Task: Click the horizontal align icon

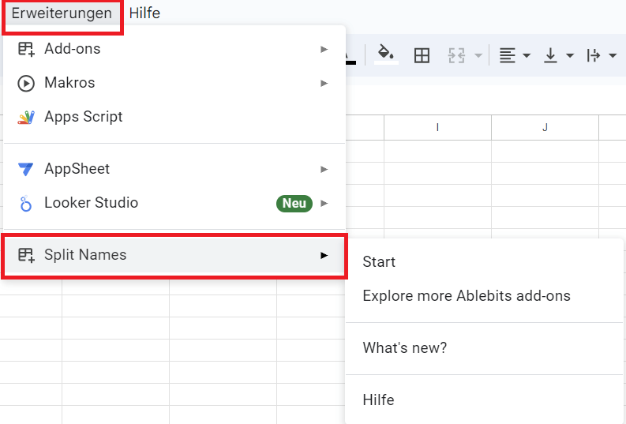Action: tap(507, 55)
